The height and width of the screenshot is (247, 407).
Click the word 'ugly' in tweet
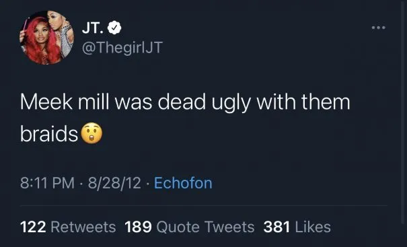[231, 104]
